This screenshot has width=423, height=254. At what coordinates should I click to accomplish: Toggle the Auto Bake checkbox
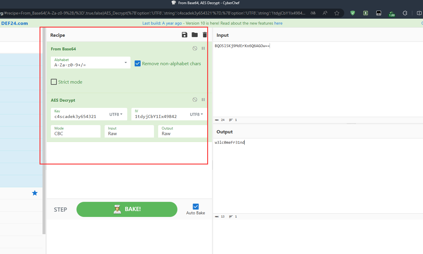(196, 207)
